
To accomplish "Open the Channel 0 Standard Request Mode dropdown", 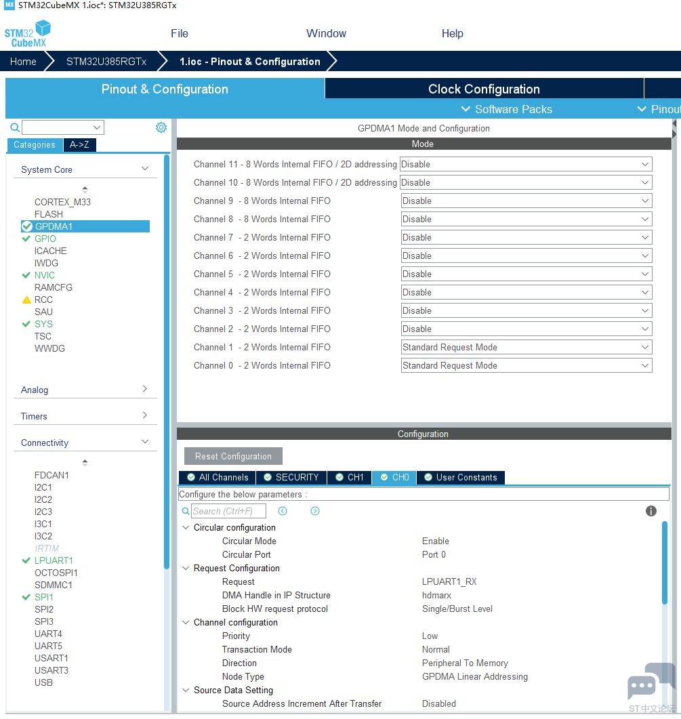I will coord(527,365).
